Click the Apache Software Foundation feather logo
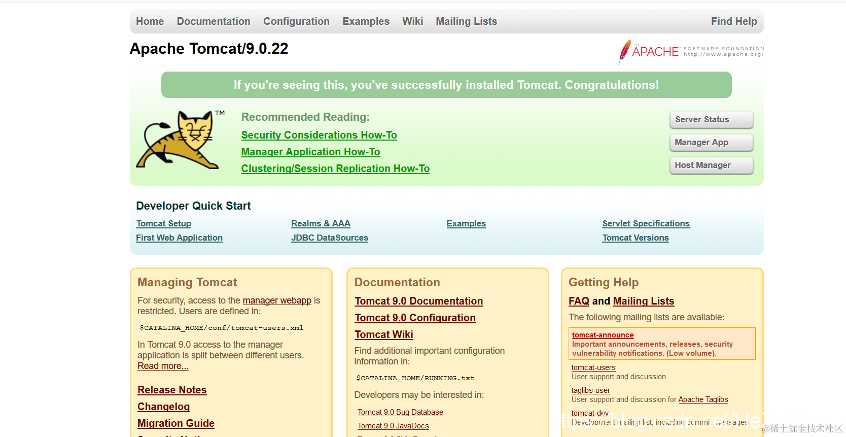This screenshot has height=437, width=846. tap(691, 51)
